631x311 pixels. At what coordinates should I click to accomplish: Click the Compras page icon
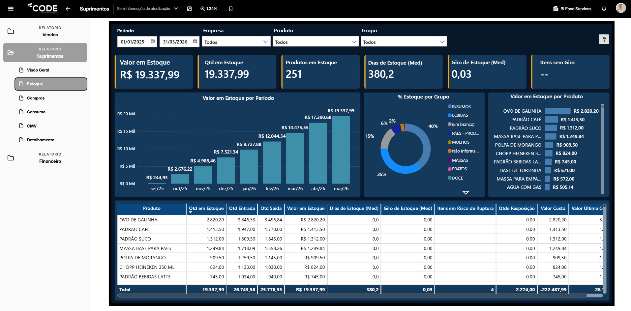click(x=21, y=98)
